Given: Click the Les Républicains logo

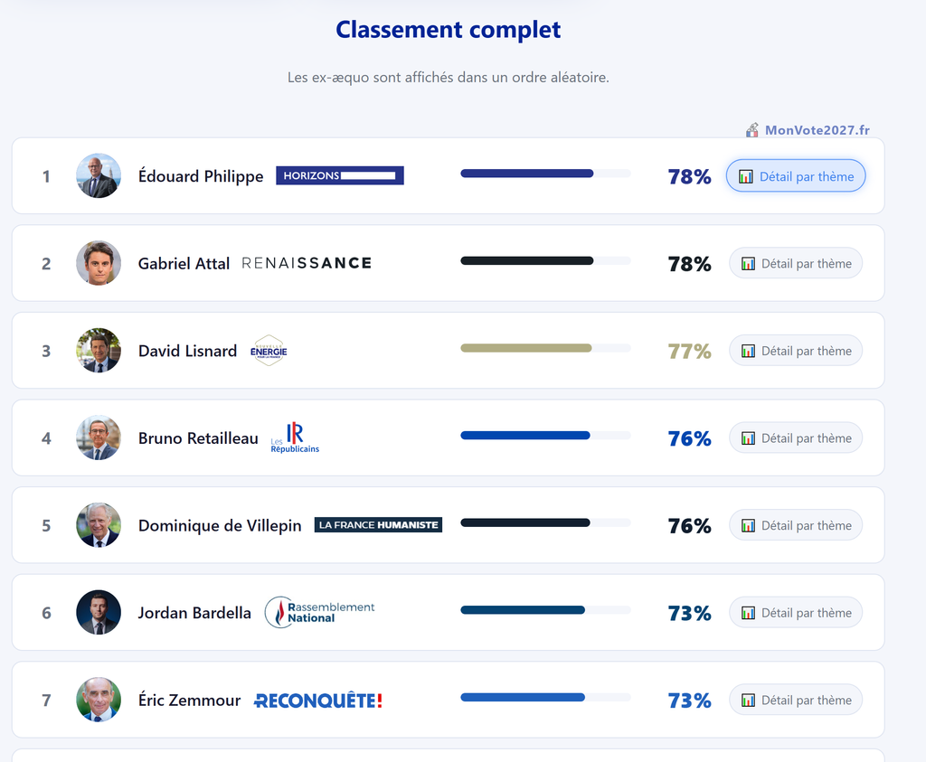Looking at the screenshot, I should click(295, 438).
